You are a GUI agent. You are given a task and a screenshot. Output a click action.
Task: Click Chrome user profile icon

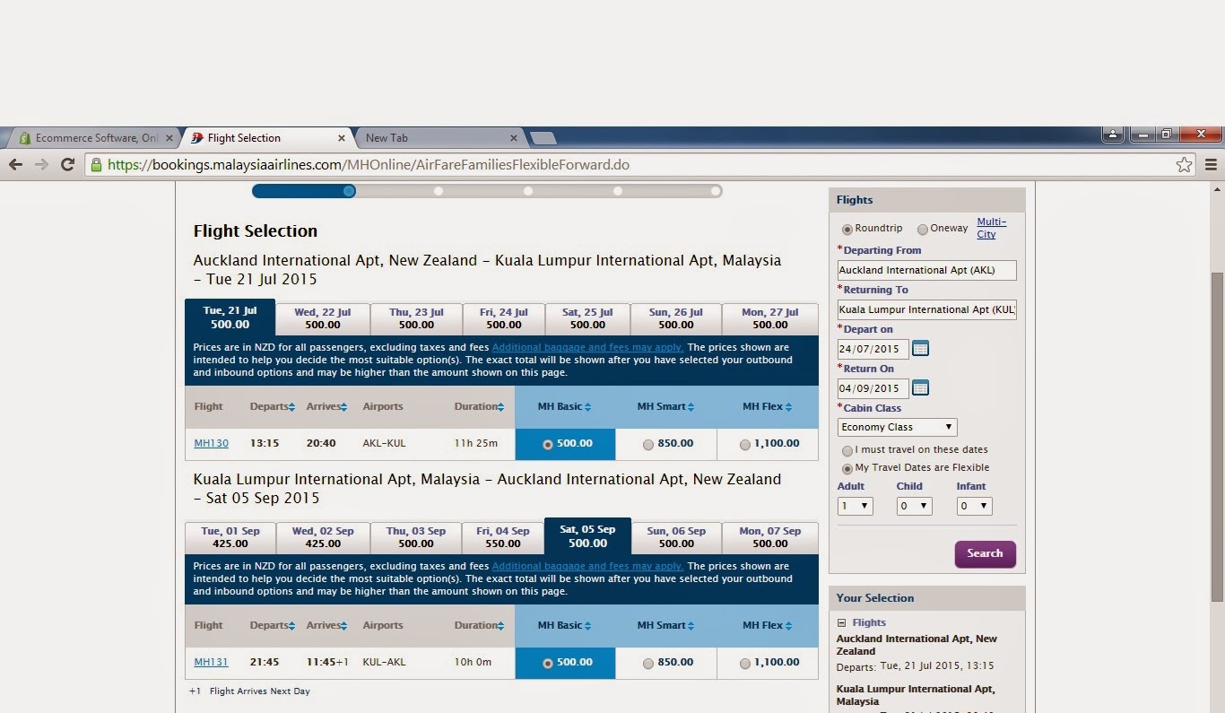1112,135
